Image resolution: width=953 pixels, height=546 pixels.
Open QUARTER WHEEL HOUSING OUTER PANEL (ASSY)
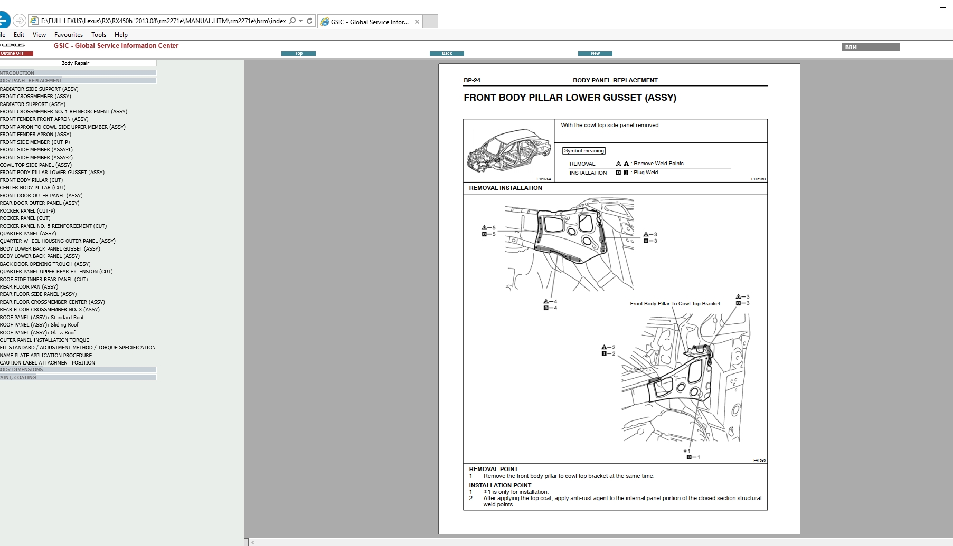click(x=58, y=241)
